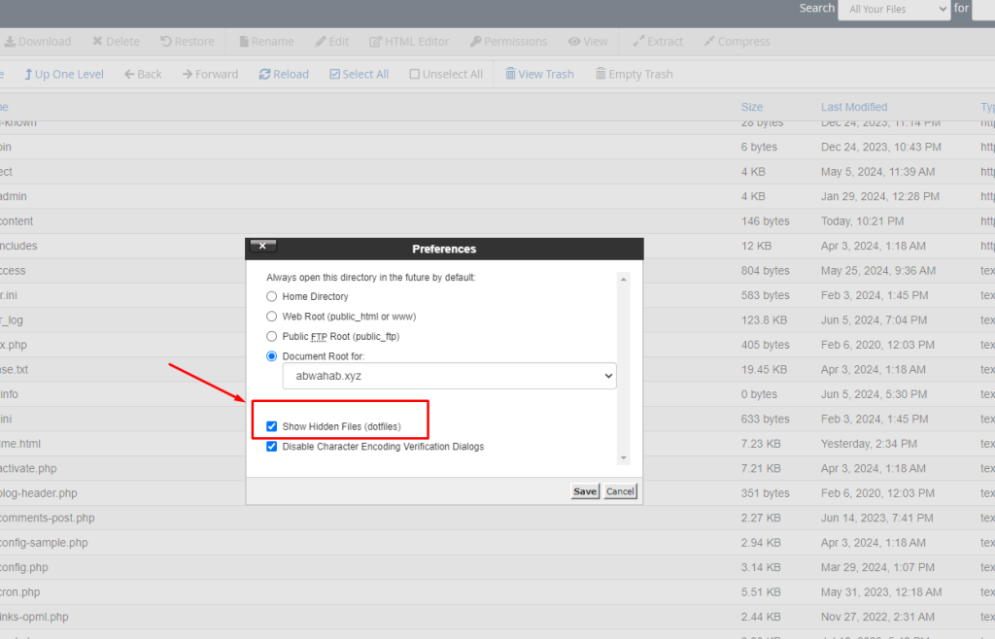Open the All Your Files search dropdown
Screen dimensions: 995x639
coord(893,10)
